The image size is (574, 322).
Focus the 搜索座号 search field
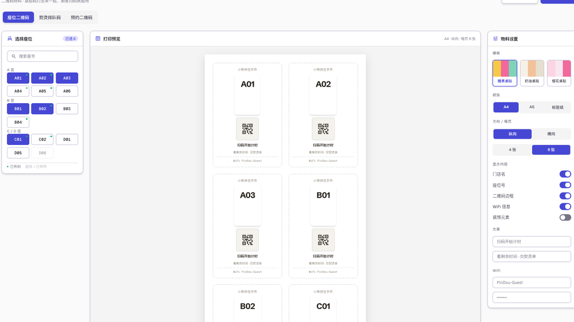(x=42, y=56)
